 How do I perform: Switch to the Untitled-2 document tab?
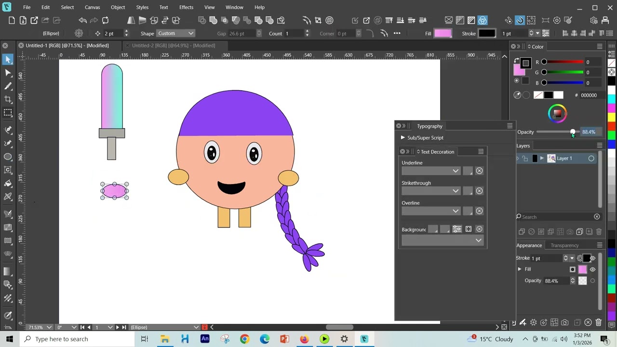(x=174, y=45)
